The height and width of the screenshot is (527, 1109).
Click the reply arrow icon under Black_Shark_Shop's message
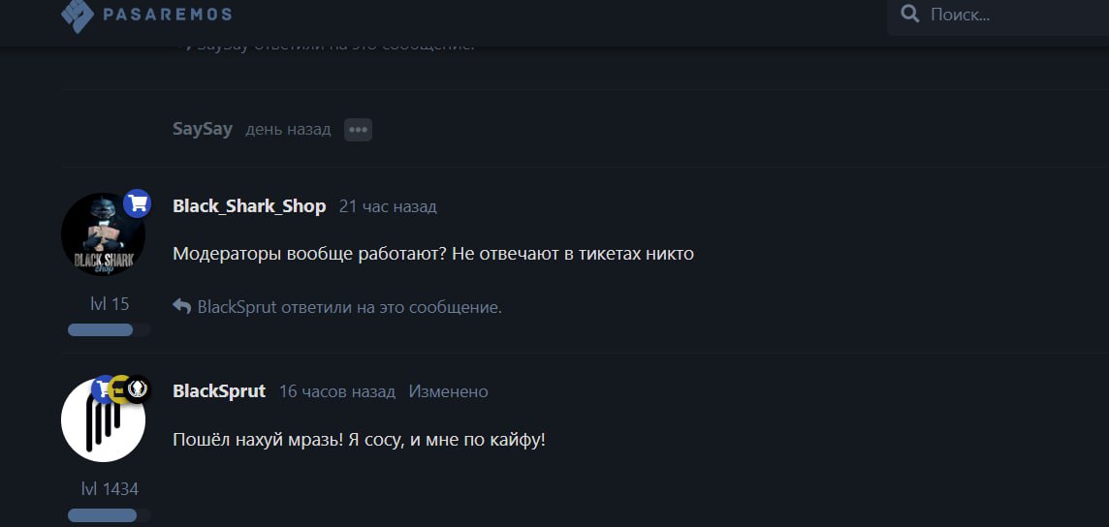tap(182, 306)
